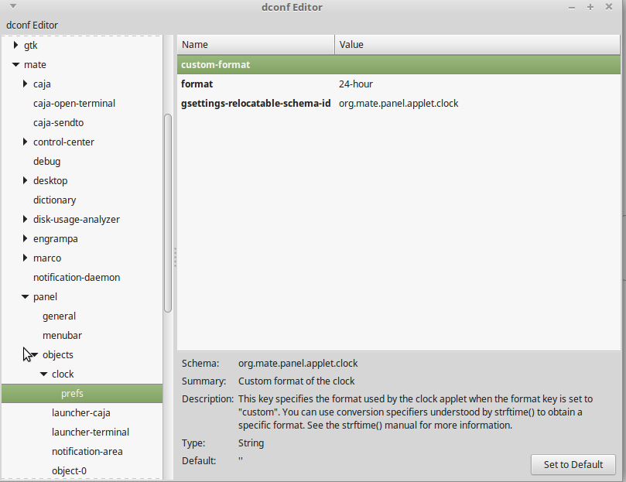This screenshot has width=626, height=482.
Task: Collapse the clock node
Action: pos(44,374)
